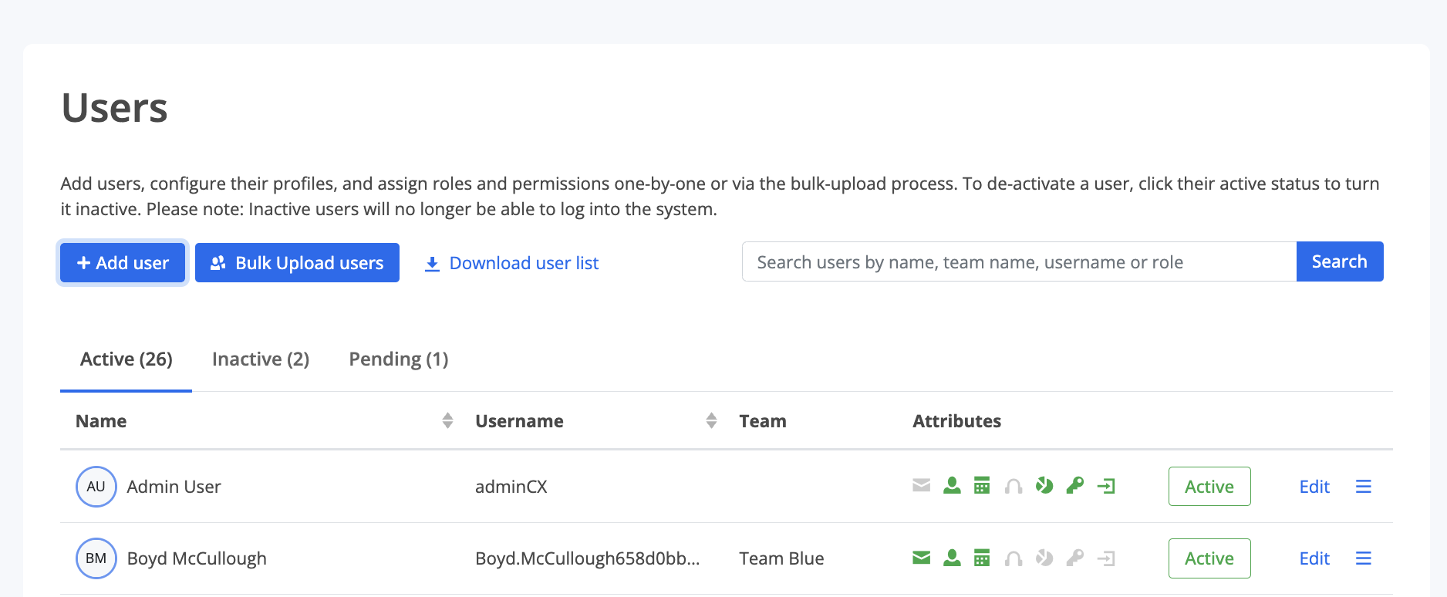The width and height of the screenshot is (1447, 597).
Task: Click the calendar icon for Boyd McCullough
Action: [x=982, y=558]
